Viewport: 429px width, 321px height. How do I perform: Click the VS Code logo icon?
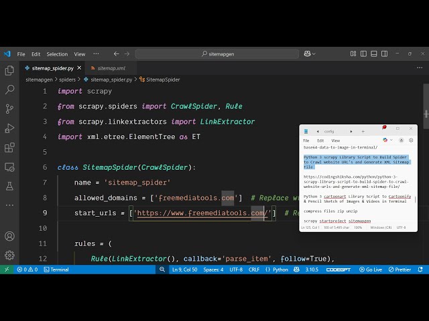click(x=7, y=53)
